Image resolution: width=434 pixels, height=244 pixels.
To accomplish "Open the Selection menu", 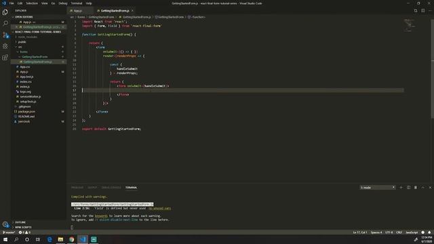I will [32, 3].
